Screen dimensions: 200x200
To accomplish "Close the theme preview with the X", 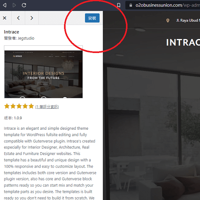I will click(4, 18).
